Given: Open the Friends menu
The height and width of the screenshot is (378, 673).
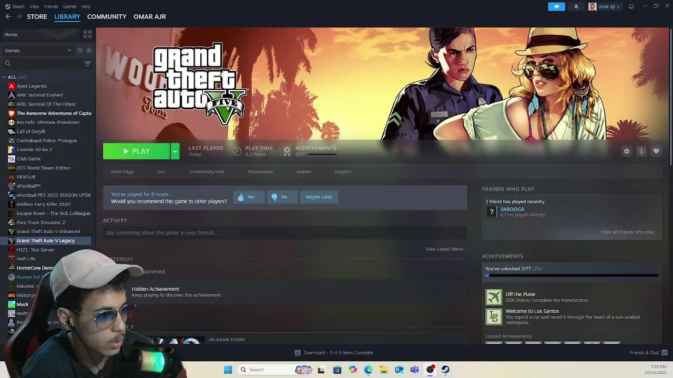Looking at the screenshot, I should pyautogui.click(x=51, y=6).
